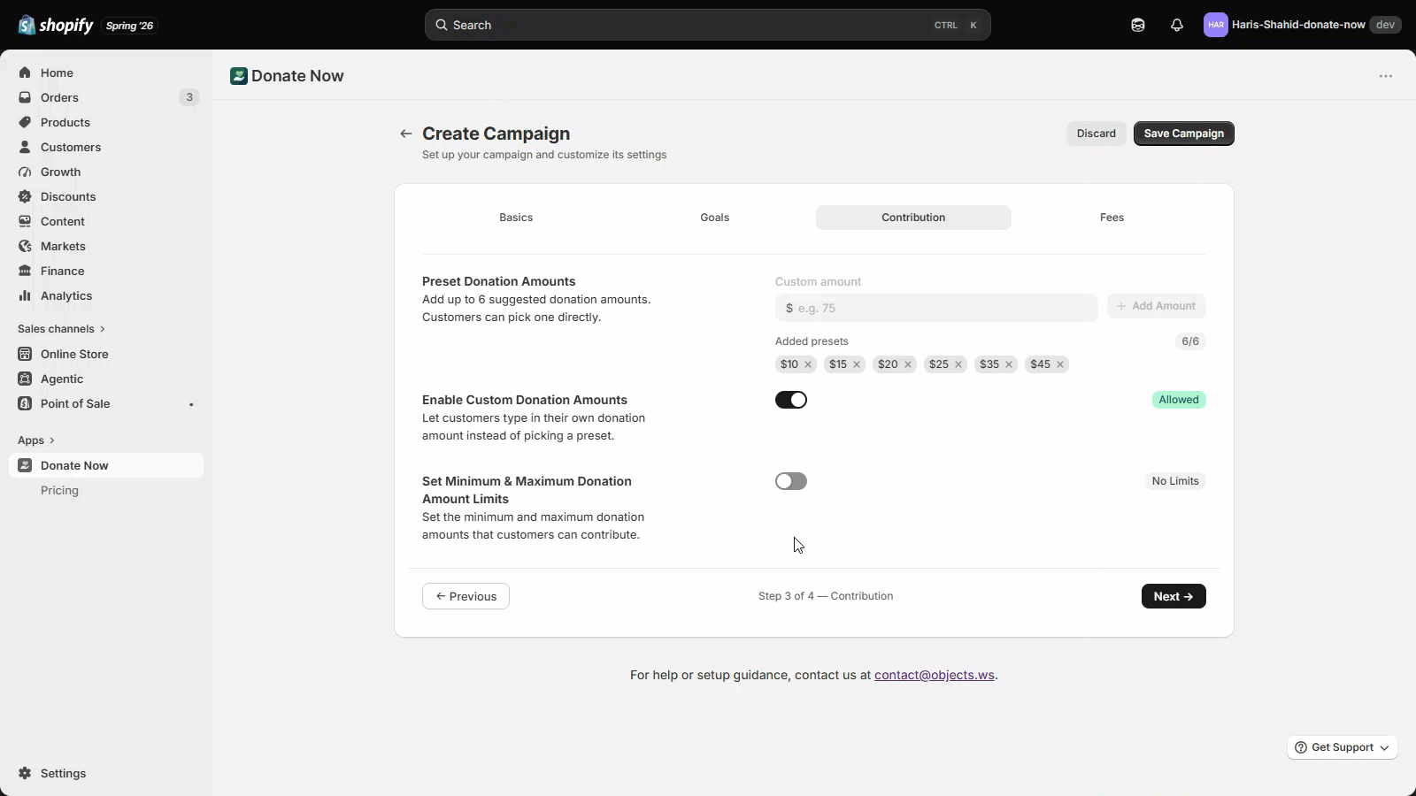Image resolution: width=1416 pixels, height=796 pixels.
Task: Click the Orders count badge 3
Action: (x=189, y=97)
